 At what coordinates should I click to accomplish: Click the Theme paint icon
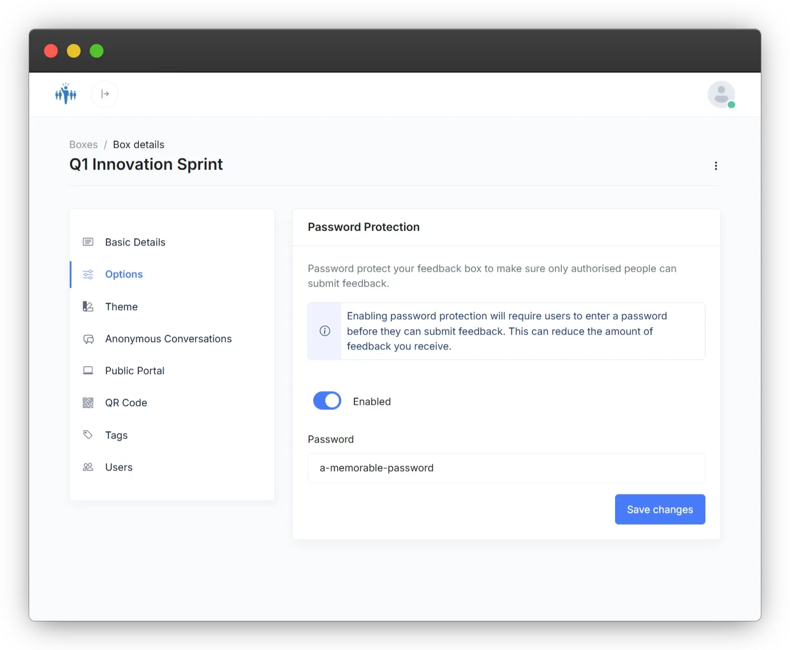88,307
